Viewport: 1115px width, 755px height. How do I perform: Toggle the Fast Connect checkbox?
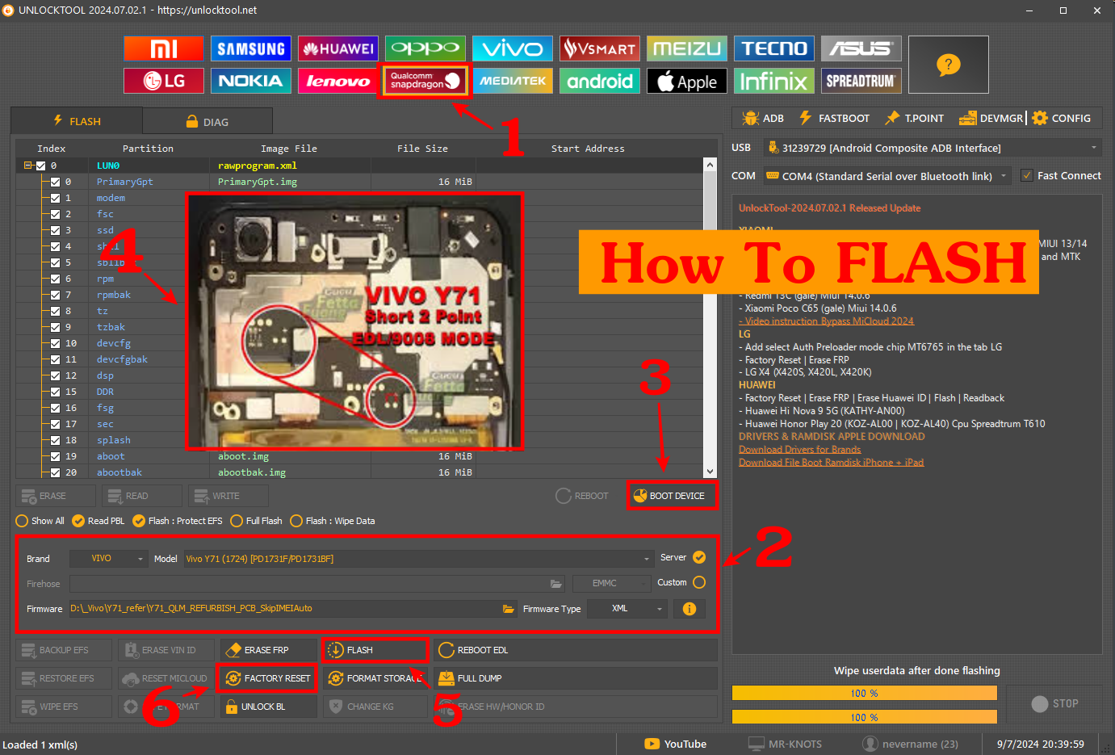[x=1027, y=175]
